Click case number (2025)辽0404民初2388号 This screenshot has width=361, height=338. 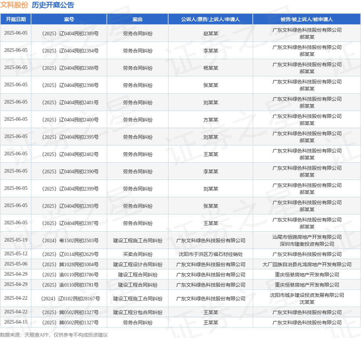click(70, 68)
